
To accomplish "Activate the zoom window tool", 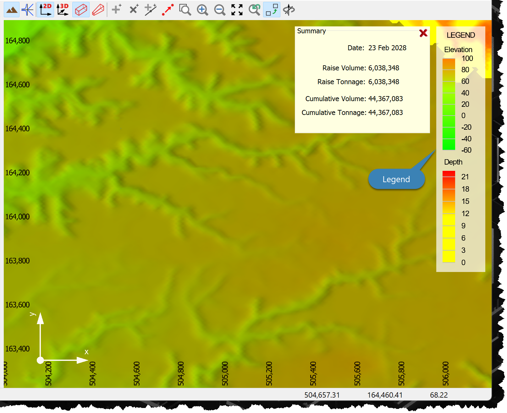I will [x=185, y=9].
